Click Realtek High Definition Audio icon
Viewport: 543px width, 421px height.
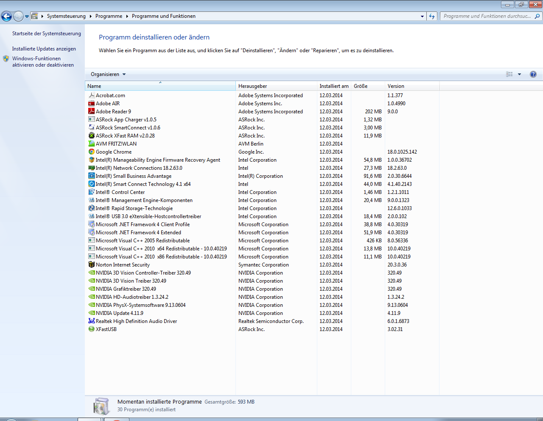91,321
